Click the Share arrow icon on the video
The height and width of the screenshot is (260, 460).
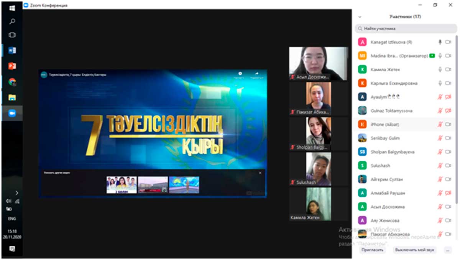[256, 73]
